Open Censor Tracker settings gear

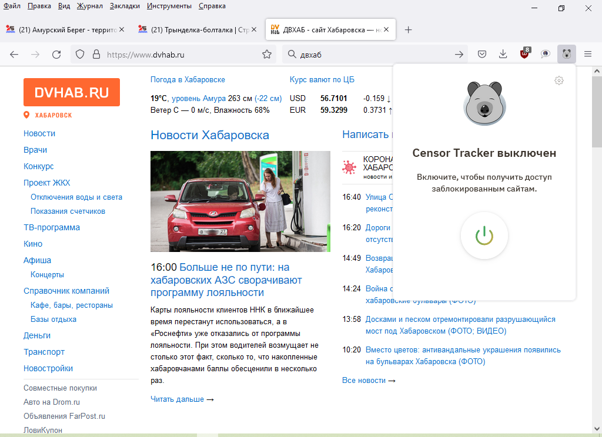pos(559,80)
